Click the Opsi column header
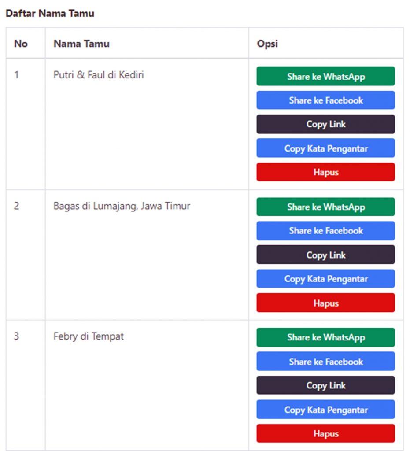 pos(267,44)
